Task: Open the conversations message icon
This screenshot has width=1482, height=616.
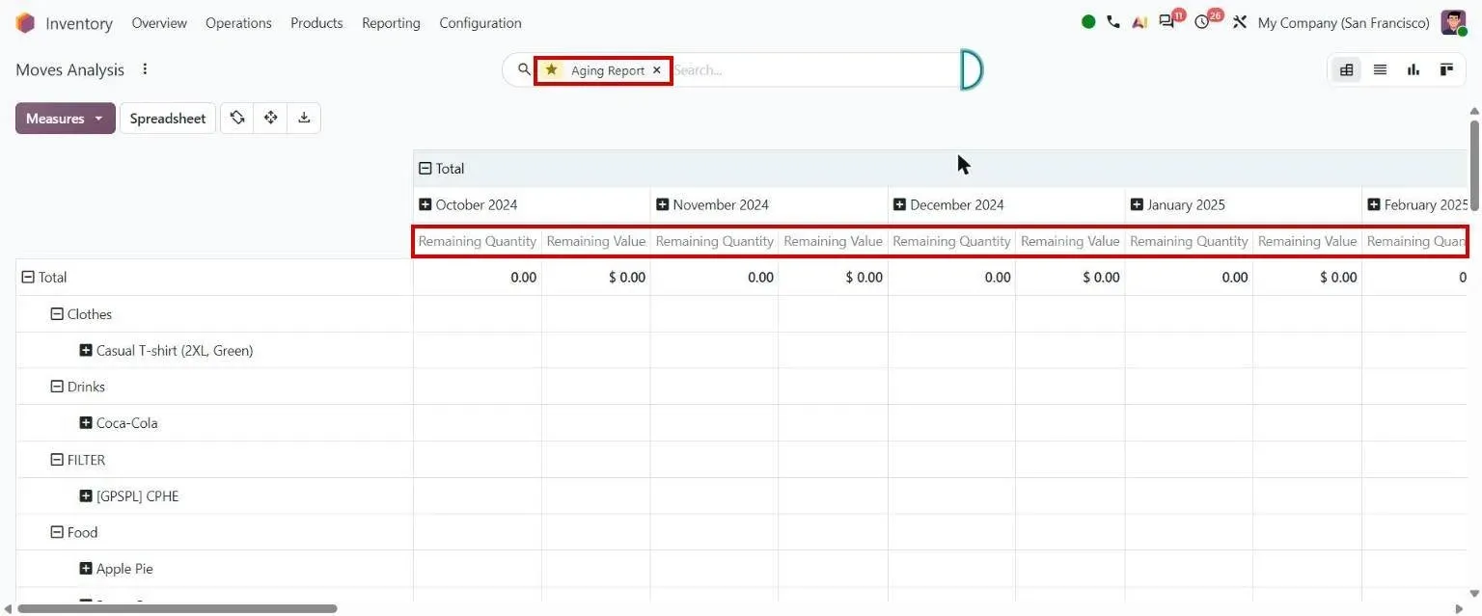Action: click(1166, 22)
